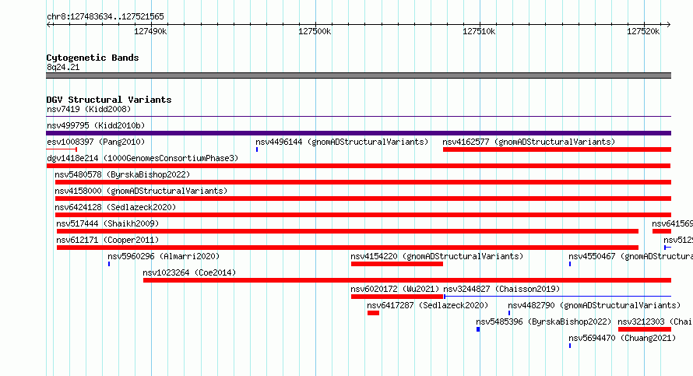
Task: Click the chr8:127483634..127521565 coordinate label
Action: coord(105,16)
